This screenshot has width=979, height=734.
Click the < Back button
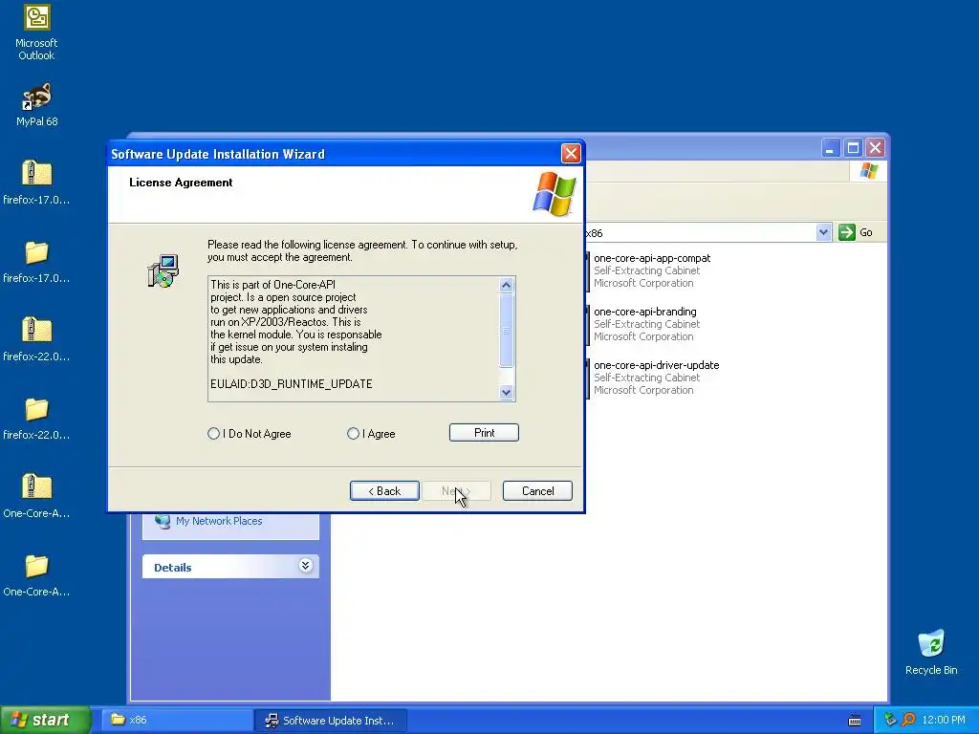384,490
